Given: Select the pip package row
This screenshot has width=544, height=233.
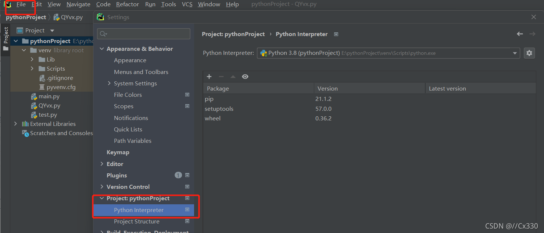Looking at the screenshot, I should click(x=369, y=99).
